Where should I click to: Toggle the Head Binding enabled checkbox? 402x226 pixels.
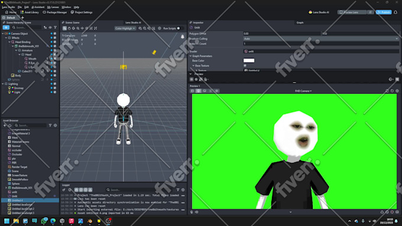point(54,42)
